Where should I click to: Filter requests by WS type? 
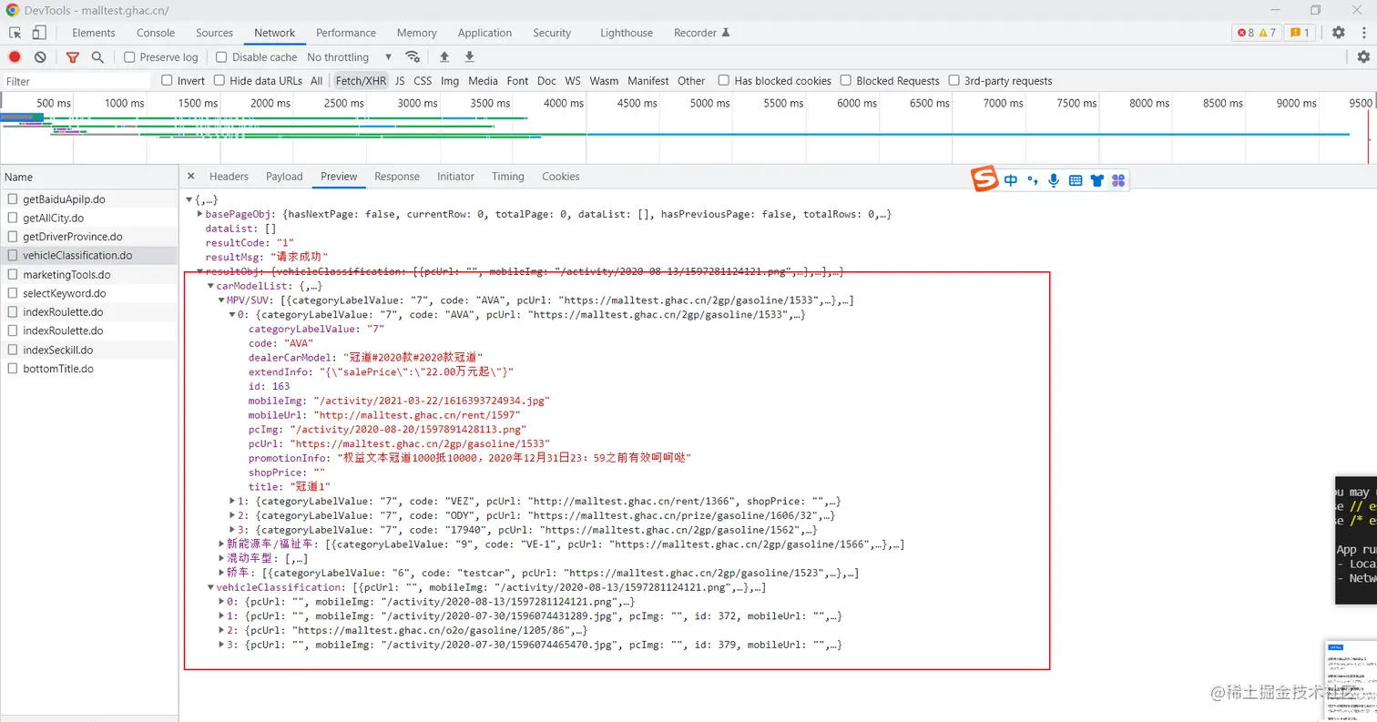pyautogui.click(x=573, y=81)
